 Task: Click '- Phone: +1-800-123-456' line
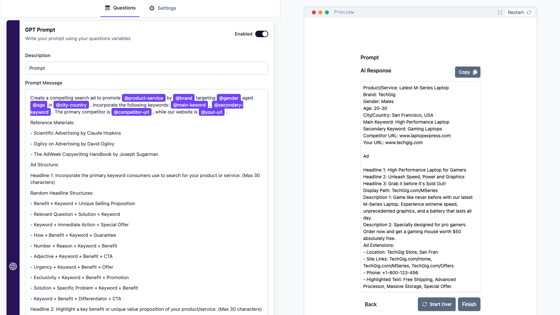click(x=391, y=273)
